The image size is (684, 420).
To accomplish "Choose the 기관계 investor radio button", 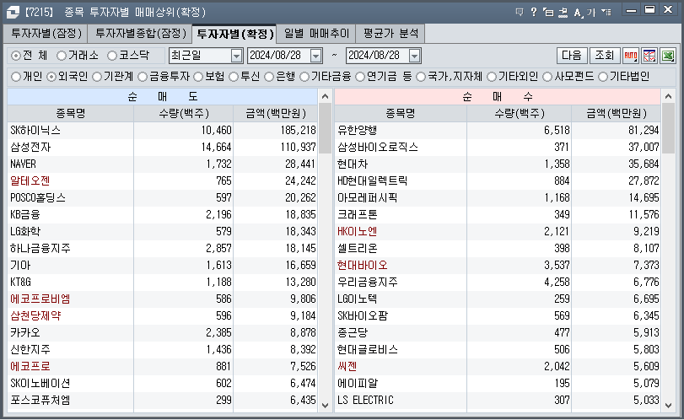I will (x=97, y=77).
